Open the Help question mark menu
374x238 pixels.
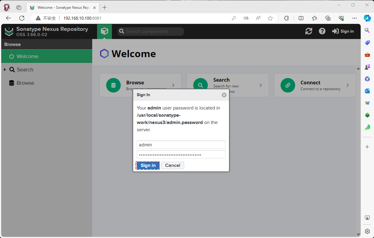point(322,31)
